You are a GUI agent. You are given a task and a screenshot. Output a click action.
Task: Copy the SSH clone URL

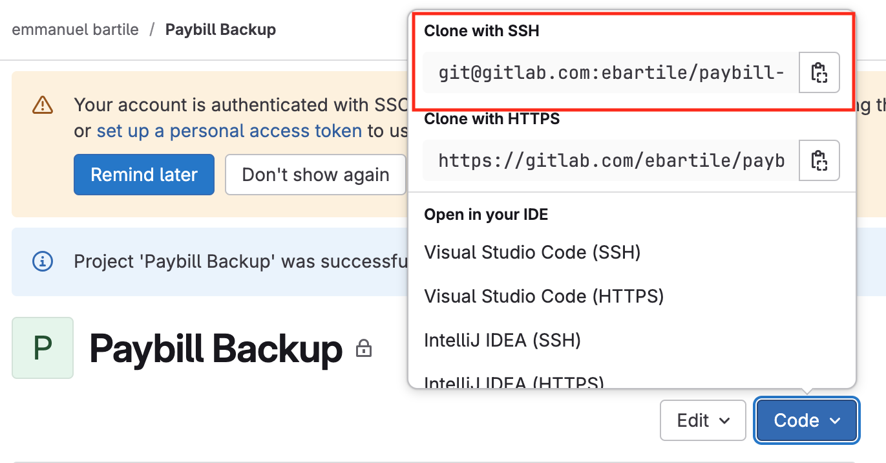point(819,72)
